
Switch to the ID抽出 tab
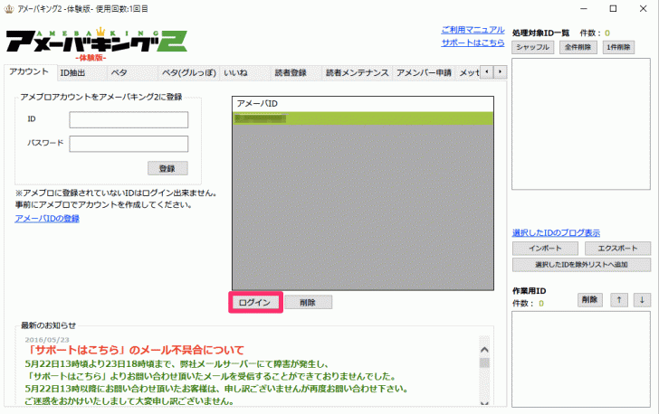[72, 72]
